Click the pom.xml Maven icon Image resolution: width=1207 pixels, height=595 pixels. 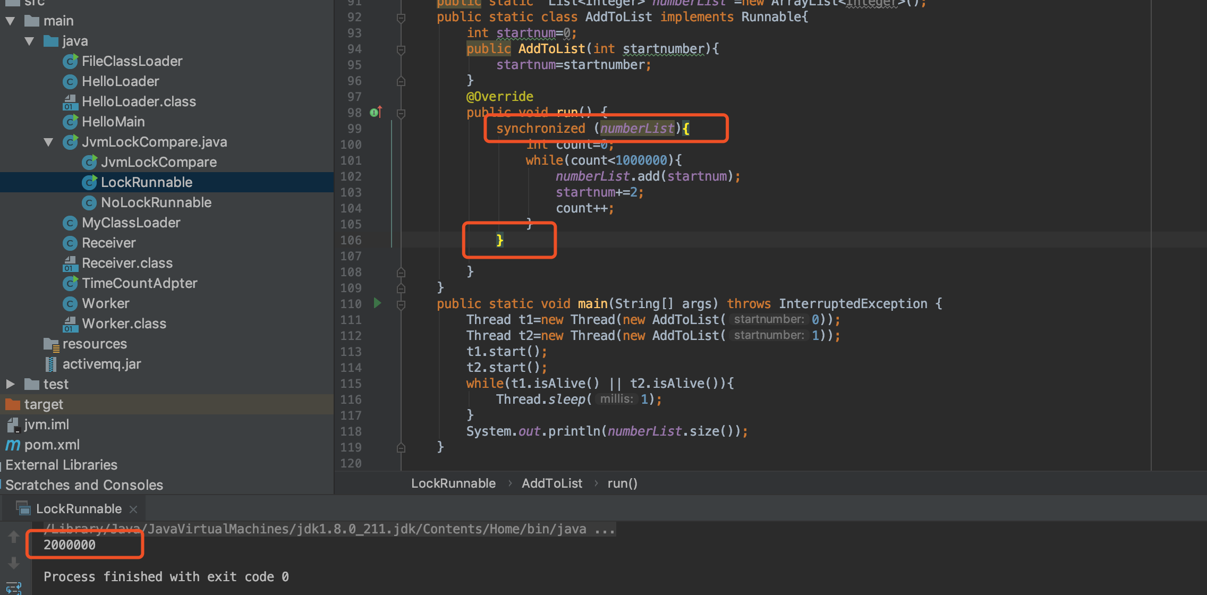(x=13, y=445)
